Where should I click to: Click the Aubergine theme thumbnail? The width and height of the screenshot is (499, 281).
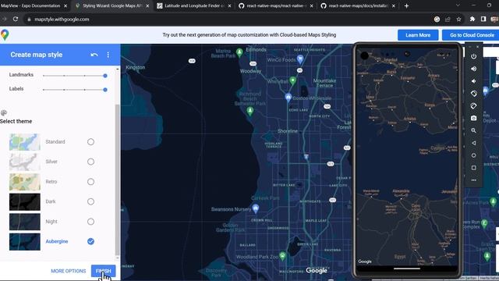25,241
